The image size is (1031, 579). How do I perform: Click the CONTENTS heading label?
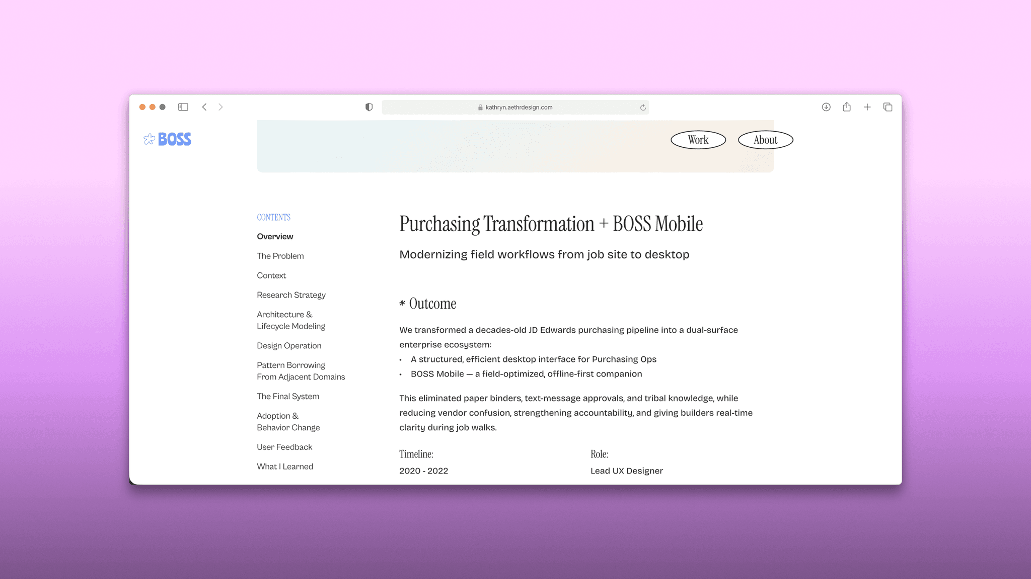(273, 217)
